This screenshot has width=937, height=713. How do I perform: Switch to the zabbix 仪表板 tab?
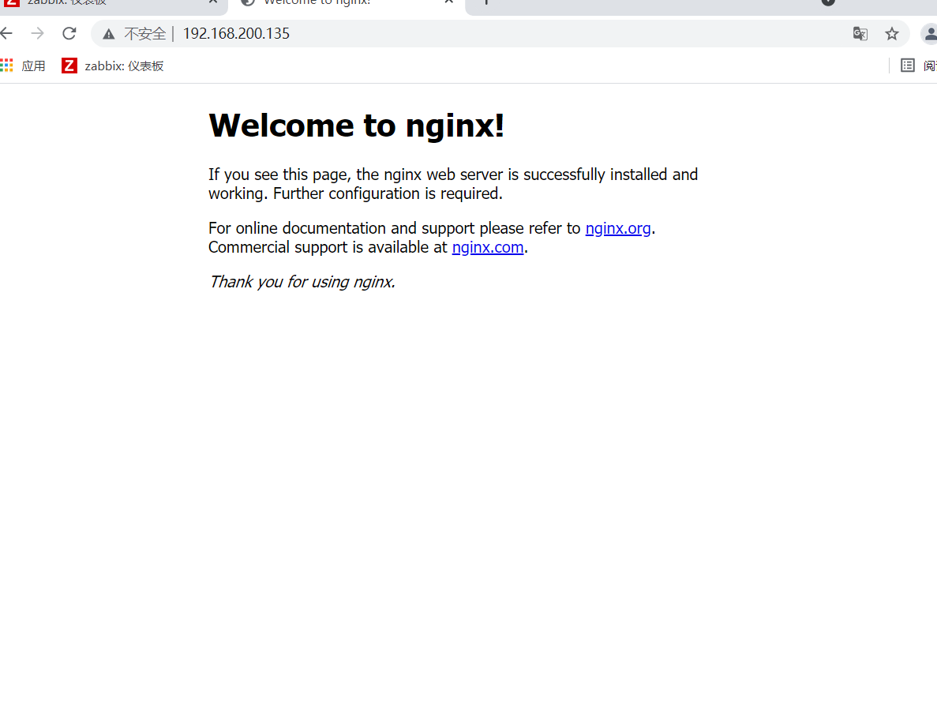(x=111, y=3)
